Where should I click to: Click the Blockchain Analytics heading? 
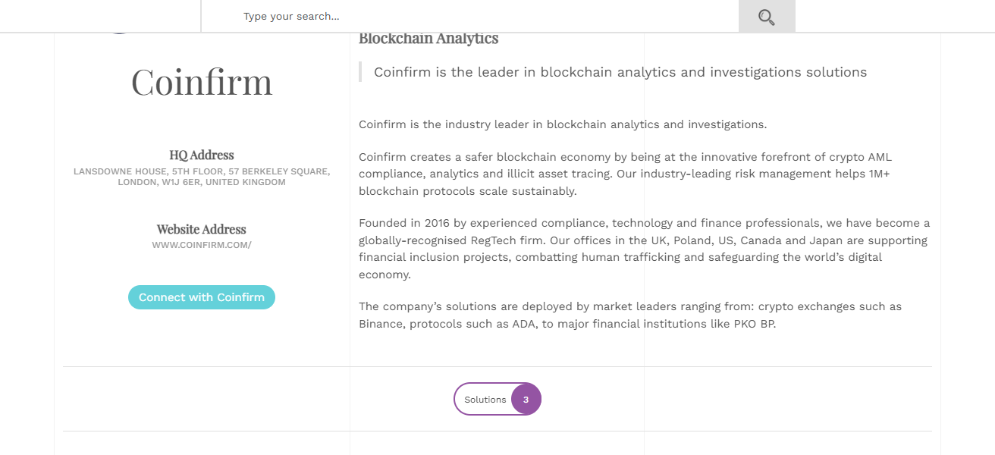point(428,38)
